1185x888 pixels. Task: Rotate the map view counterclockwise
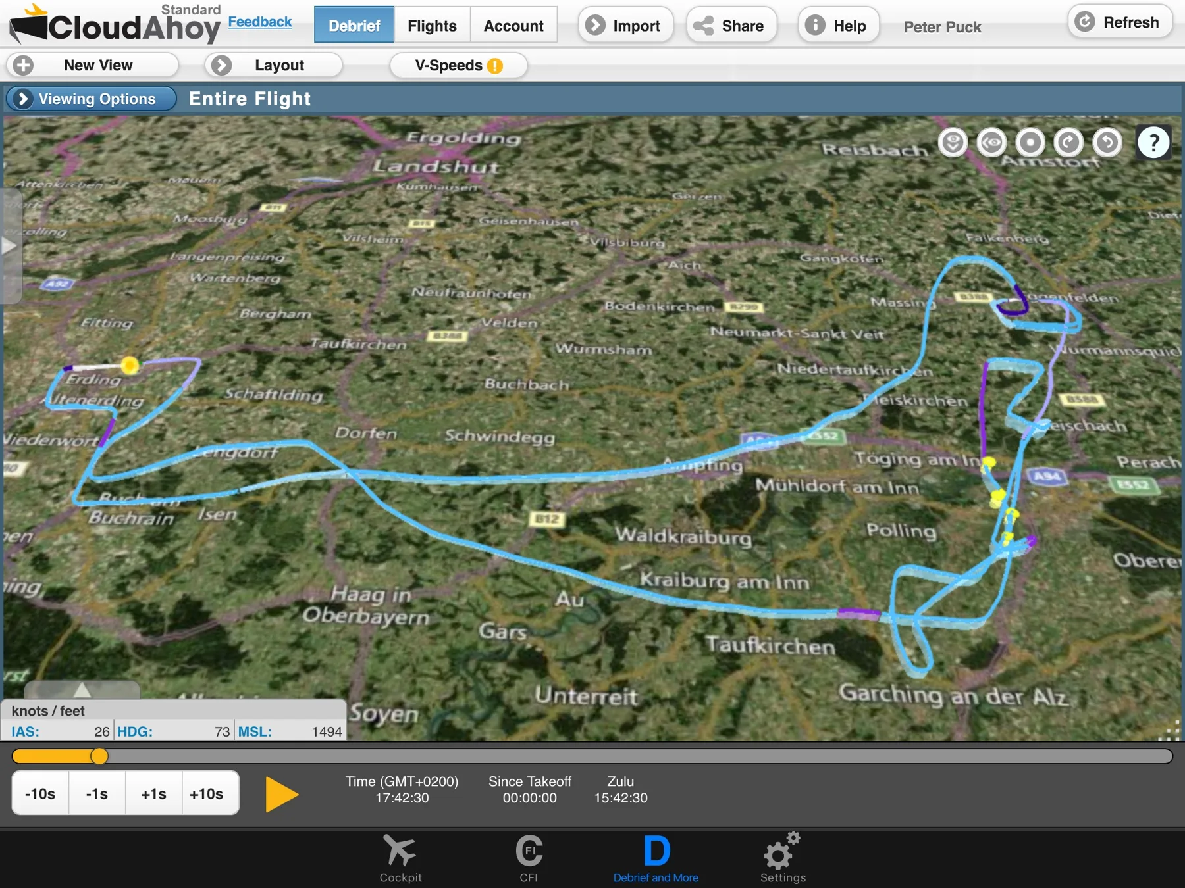[1107, 142]
